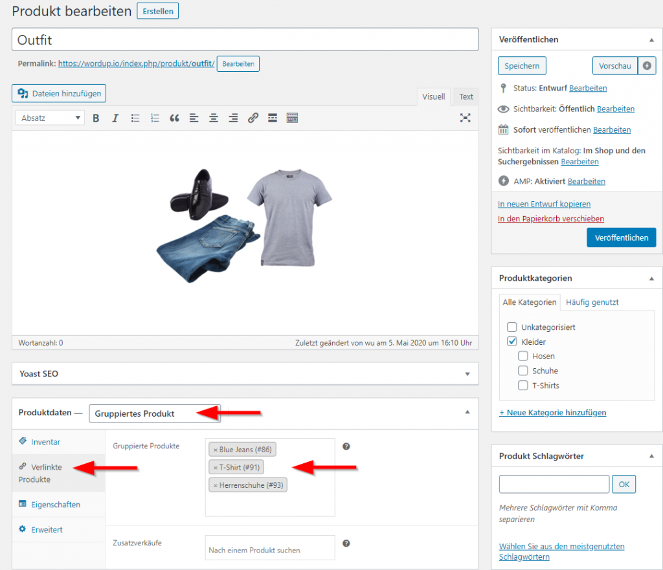
Task: Remove Herrenschuhe (#93) from grouped products
Action: pyautogui.click(x=215, y=485)
